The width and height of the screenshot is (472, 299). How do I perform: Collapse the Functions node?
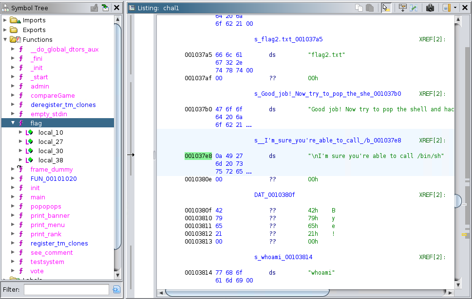pyautogui.click(x=5, y=39)
